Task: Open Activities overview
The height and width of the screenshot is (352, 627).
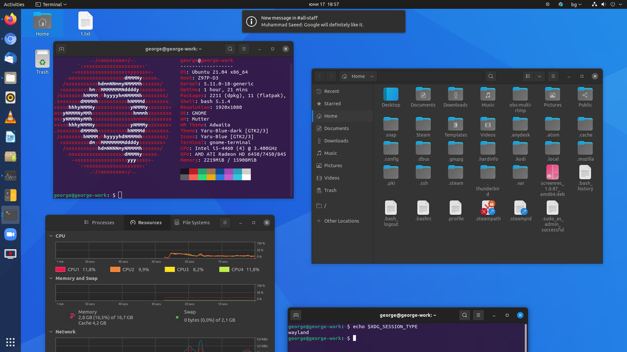Action: click(x=14, y=4)
